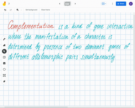Redo the last action

click(11, 10)
